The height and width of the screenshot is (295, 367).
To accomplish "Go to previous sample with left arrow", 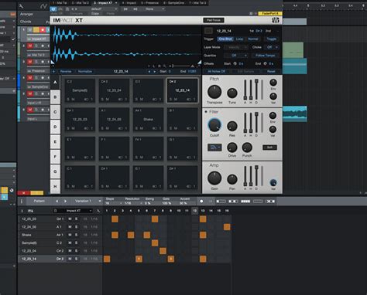I will click(149, 71).
